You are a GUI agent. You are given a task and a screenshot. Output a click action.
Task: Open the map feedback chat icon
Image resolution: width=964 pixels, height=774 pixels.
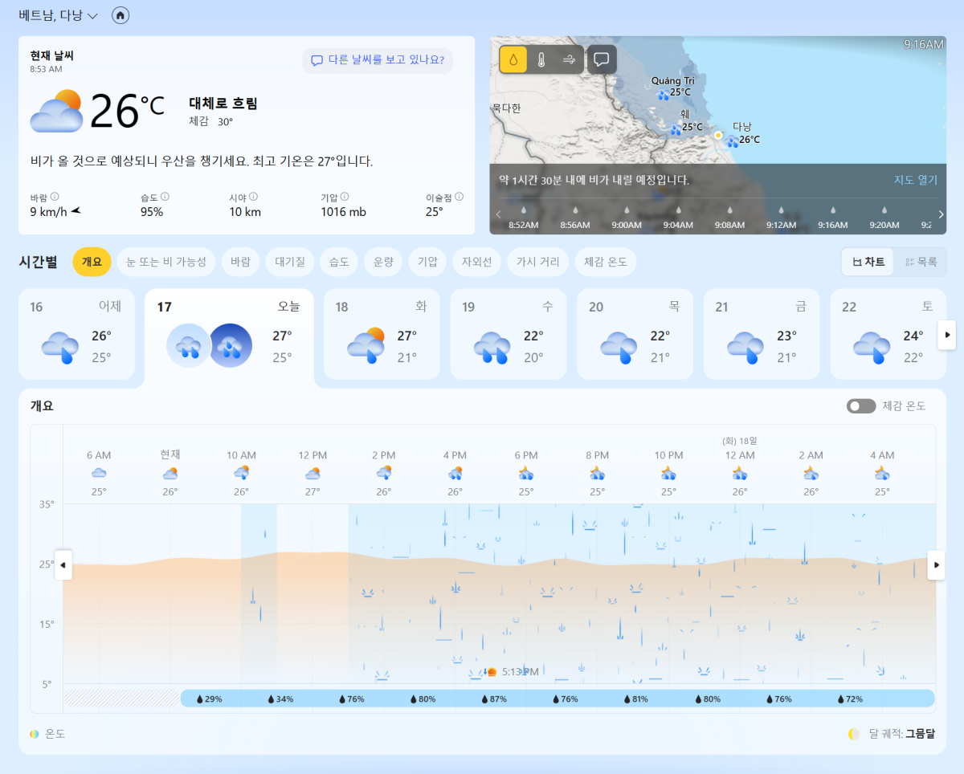[602, 59]
